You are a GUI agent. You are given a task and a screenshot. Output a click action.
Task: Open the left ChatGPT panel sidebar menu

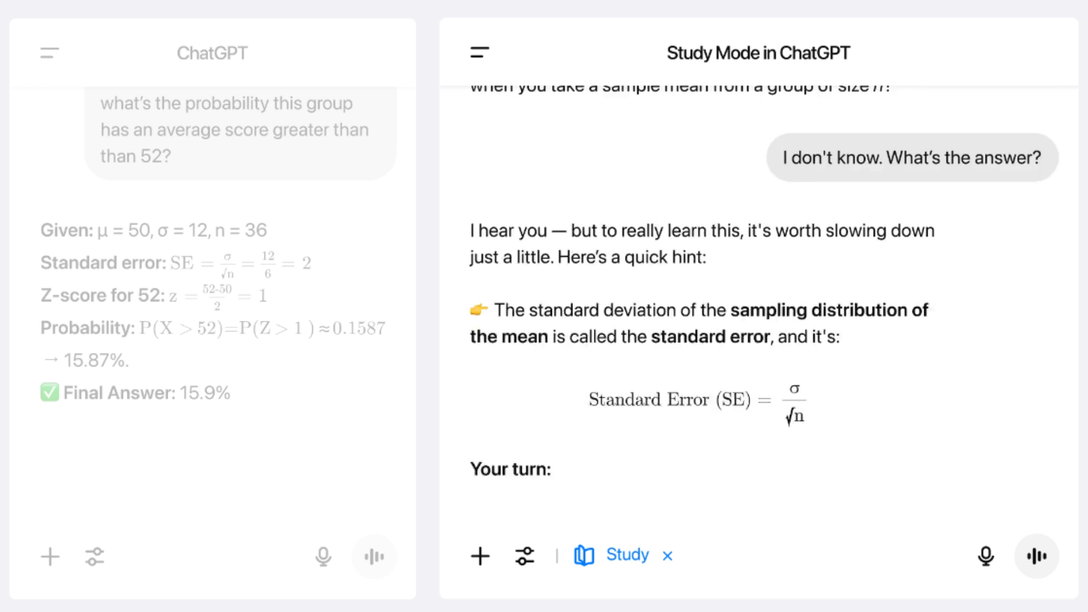pos(49,53)
